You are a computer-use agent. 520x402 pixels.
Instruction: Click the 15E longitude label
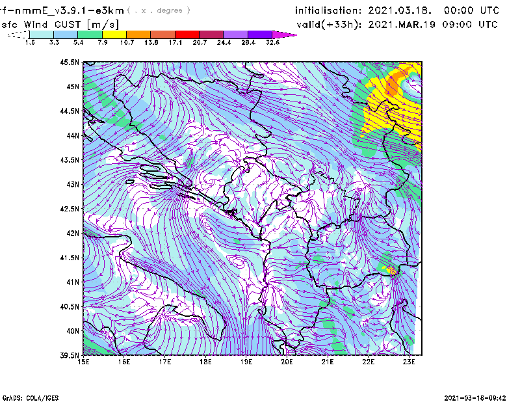[x=83, y=362]
